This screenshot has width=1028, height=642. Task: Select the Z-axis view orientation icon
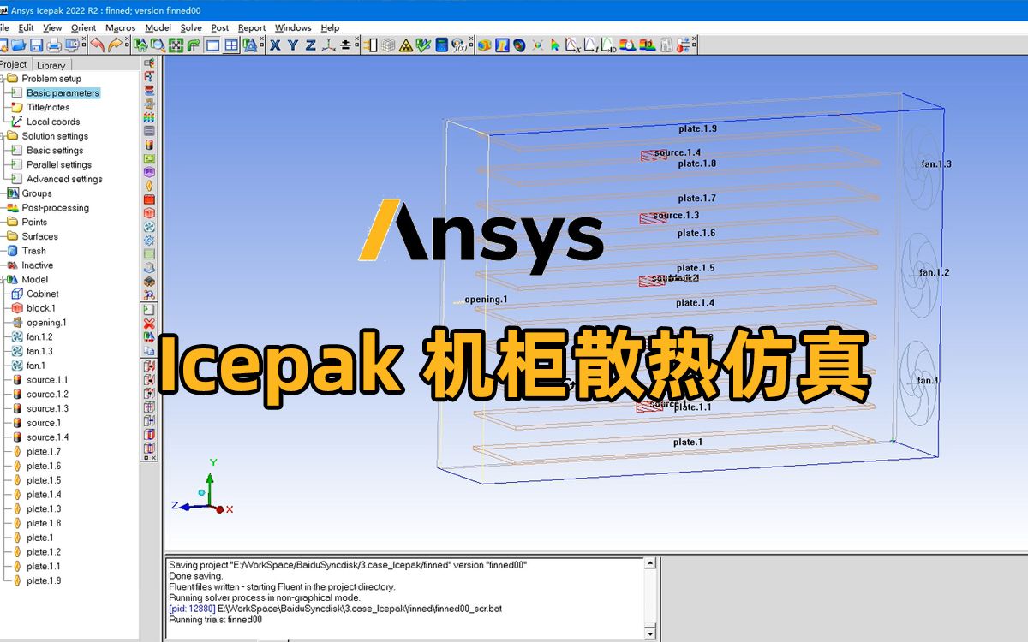309,45
